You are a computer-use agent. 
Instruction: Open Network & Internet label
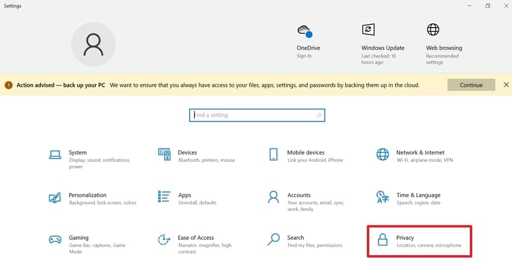(420, 152)
